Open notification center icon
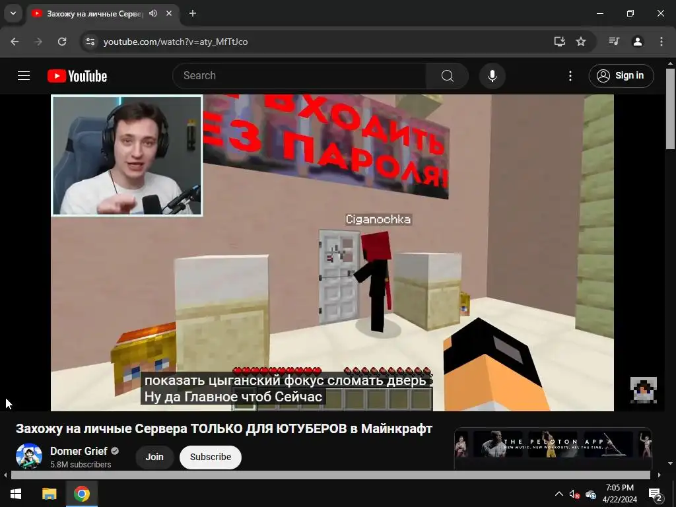 (x=655, y=494)
